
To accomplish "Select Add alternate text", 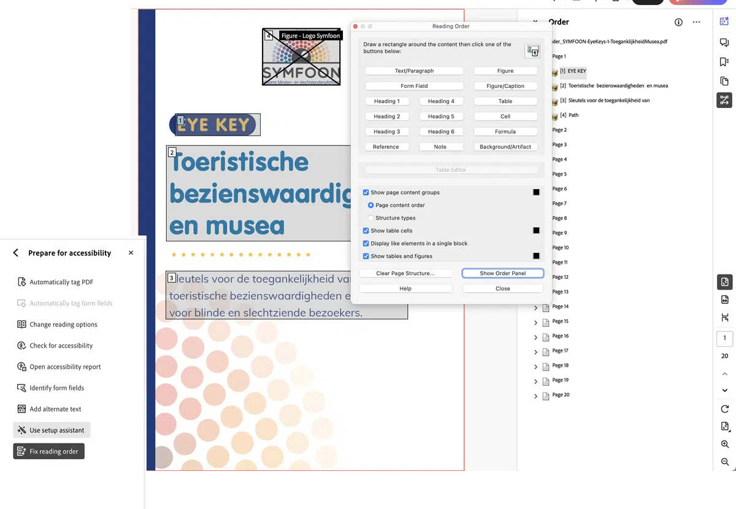I will (49, 410).
